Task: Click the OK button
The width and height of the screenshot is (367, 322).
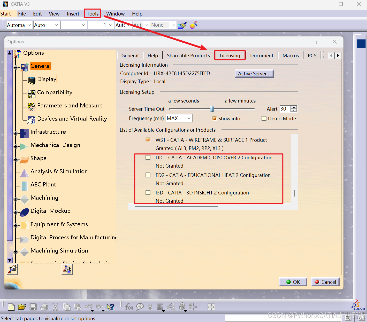Action: coord(293,282)
